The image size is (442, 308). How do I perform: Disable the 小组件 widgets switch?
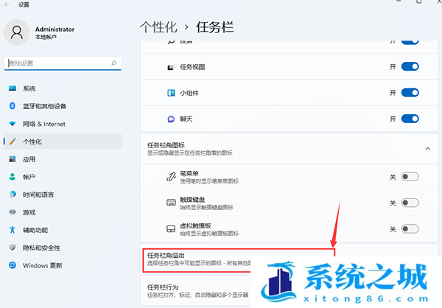[x=410, y=93]
